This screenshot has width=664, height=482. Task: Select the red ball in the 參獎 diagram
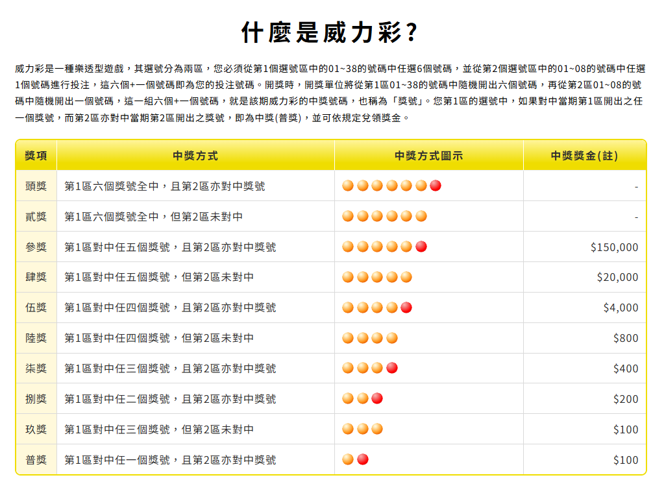coord(421,246)
